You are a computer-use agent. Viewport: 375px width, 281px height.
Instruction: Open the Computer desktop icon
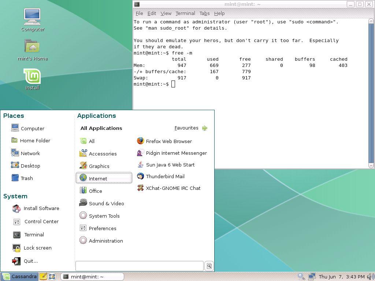point(33,19)
